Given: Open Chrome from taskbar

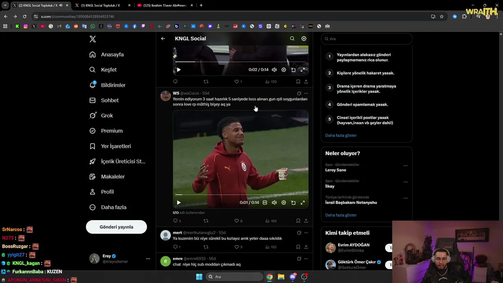Looking at the screenshot, I should point(270,277).
